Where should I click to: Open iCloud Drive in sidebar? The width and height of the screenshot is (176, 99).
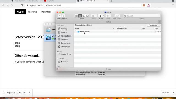tap(65, 54)
